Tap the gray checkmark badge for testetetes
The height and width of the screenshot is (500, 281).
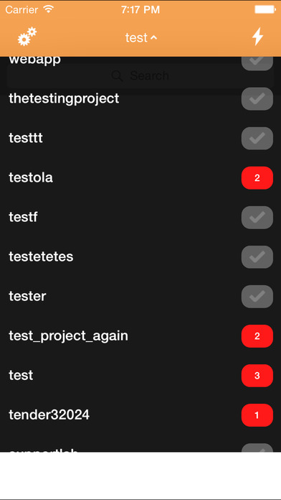pos(257,257)
